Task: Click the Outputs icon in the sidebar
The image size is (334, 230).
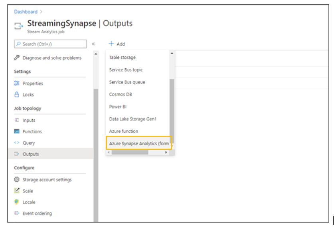Action: (17, 154)
